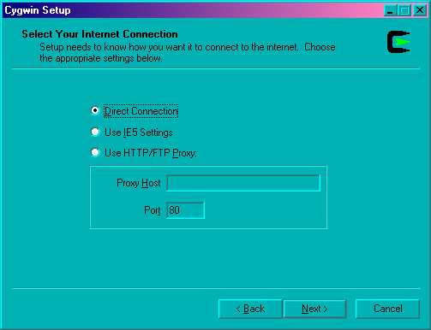Click the maximize button in the title bar
431x330 pixels.
(x=404, y=10)
